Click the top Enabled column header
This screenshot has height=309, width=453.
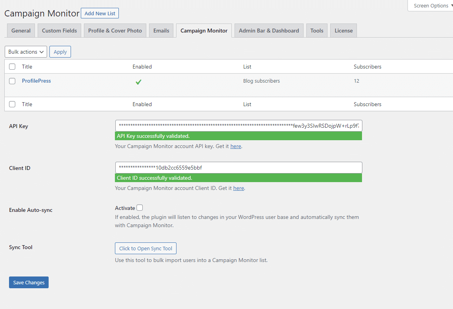pyautogui.click(x=142, y=67)
